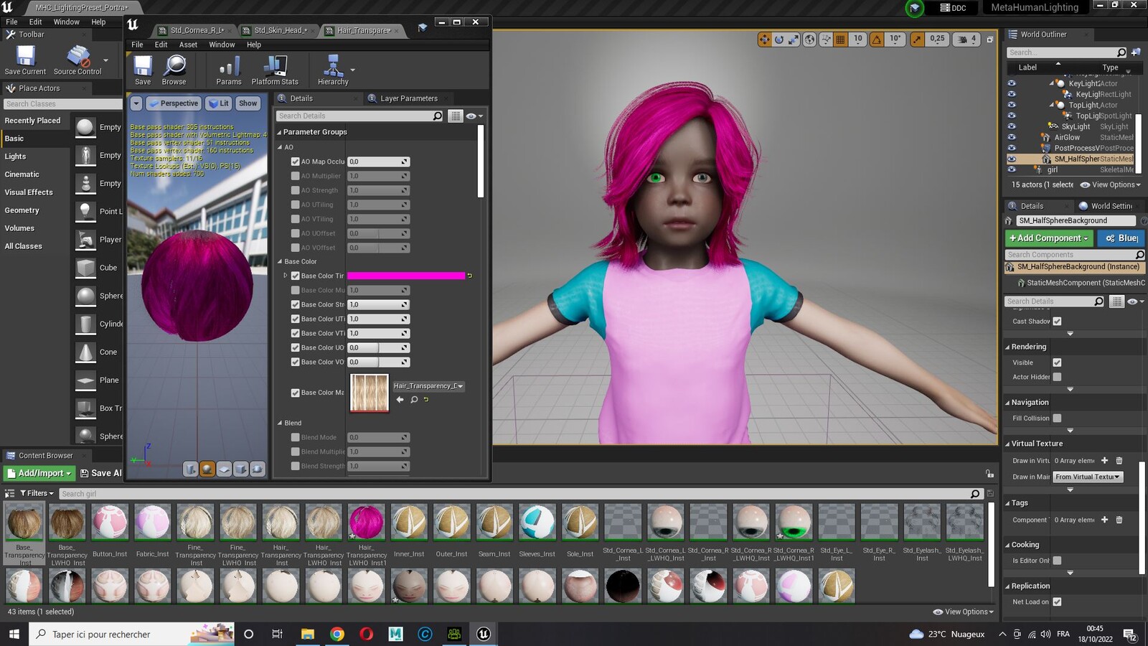Open Platform Stats tool
Image resolution: width=1148 pixels, height=646 pixels.
[x=275, y=70]
